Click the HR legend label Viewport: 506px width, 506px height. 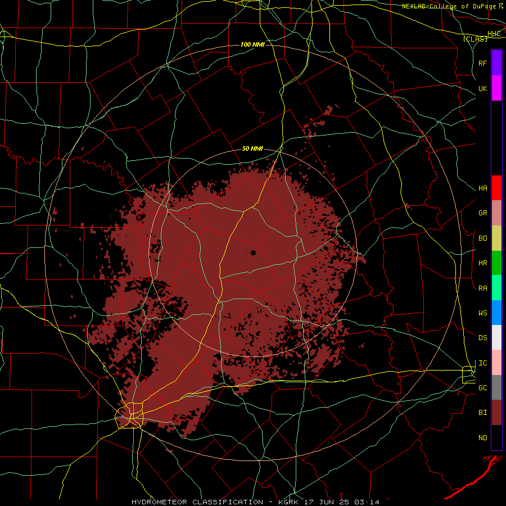click(482, 263)
